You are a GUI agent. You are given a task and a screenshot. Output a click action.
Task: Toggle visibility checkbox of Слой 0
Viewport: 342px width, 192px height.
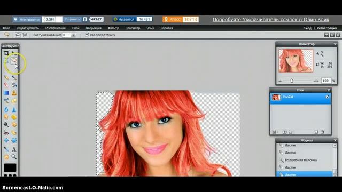point(327,97)
